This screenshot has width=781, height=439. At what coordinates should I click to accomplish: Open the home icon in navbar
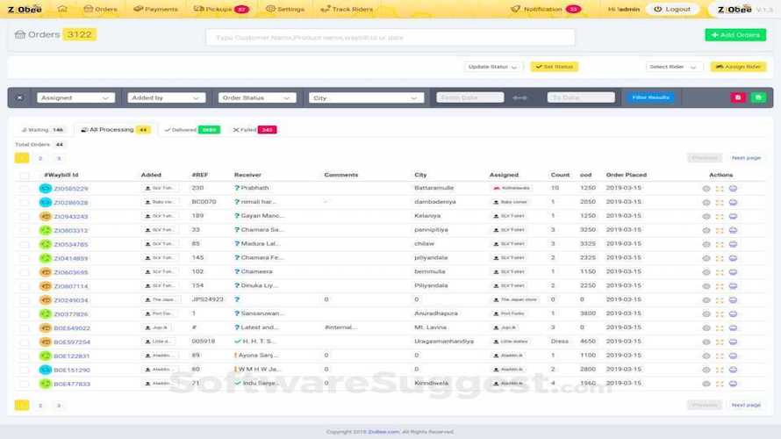pyautogui.click(x=62, y=9)
